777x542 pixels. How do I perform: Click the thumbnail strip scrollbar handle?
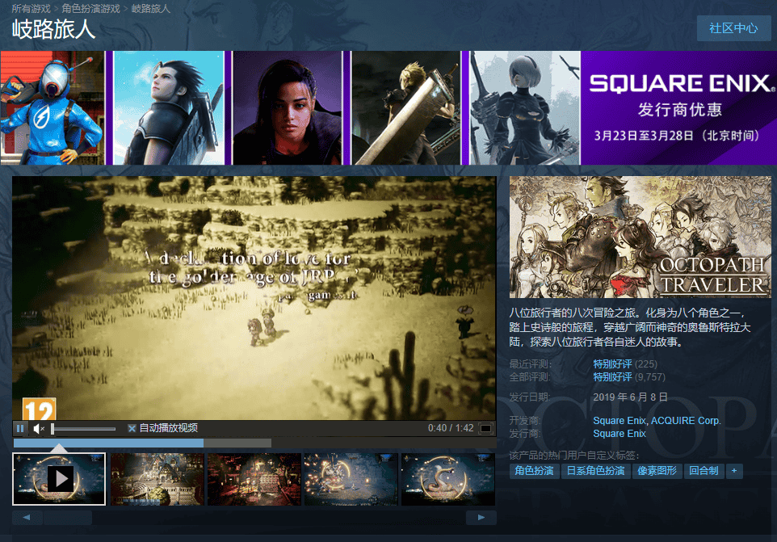coord(67,517)
